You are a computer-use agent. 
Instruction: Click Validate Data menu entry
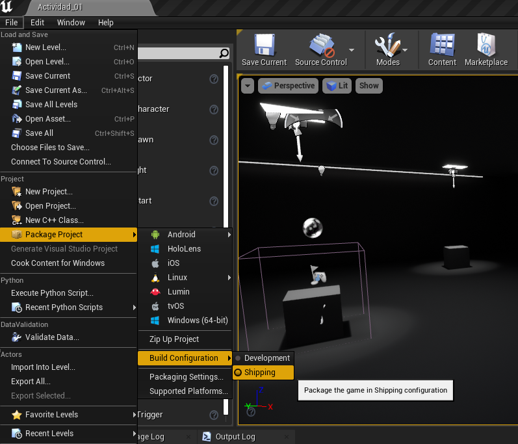[68, 337]
